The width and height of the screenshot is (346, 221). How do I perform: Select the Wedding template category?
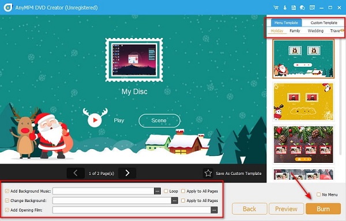coord(315,31)
